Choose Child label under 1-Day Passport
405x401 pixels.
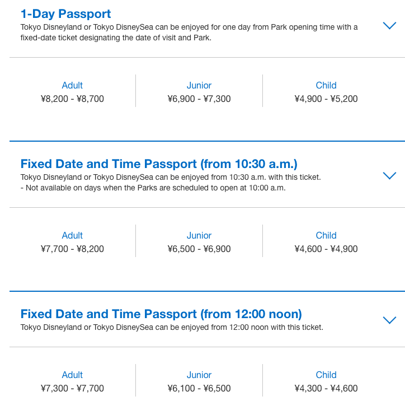point(326,86)
